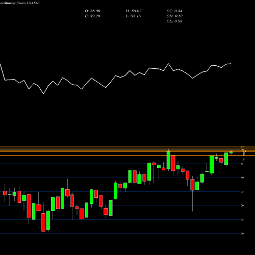
Task: Click the right end of the white line chart
Action: pos(231,64)
